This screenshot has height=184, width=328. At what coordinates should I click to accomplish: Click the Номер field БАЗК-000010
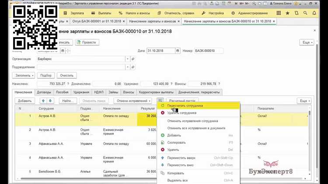point(209,51)
